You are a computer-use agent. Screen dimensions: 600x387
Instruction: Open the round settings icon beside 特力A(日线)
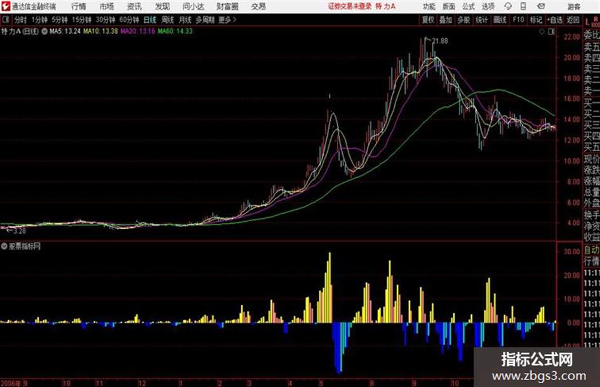pos(44,31)
